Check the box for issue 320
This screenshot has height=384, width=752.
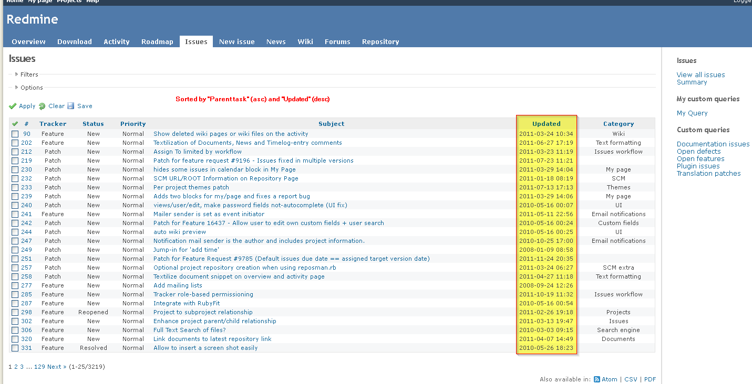pos(15,339)
